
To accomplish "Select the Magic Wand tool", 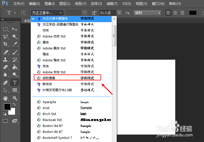I will 15,37.
